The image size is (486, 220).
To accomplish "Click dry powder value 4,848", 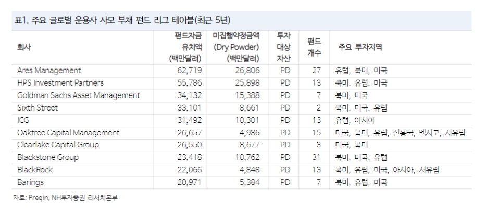I will coord(250,170).
